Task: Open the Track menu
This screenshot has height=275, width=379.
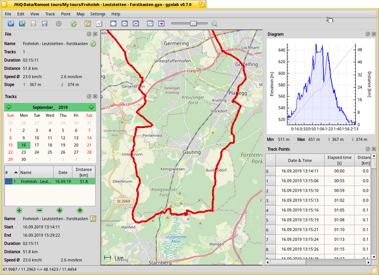Action: coord(50,14)
